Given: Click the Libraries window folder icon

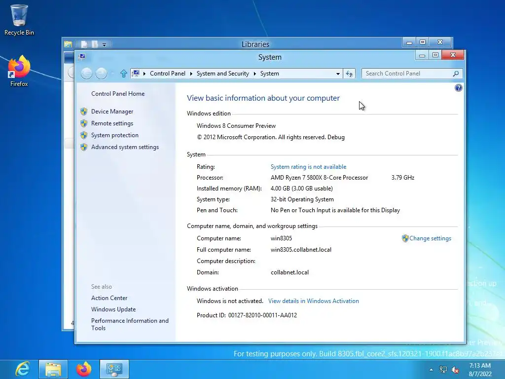Looking at the screenshot, I should [68, 44].
